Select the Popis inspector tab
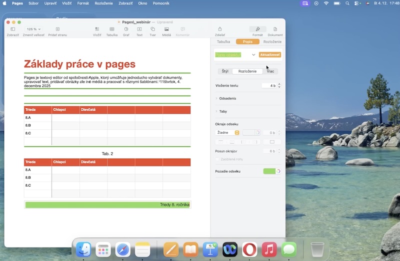The width and height of the screenshot is (400, 261). click(x=247, y=41)
